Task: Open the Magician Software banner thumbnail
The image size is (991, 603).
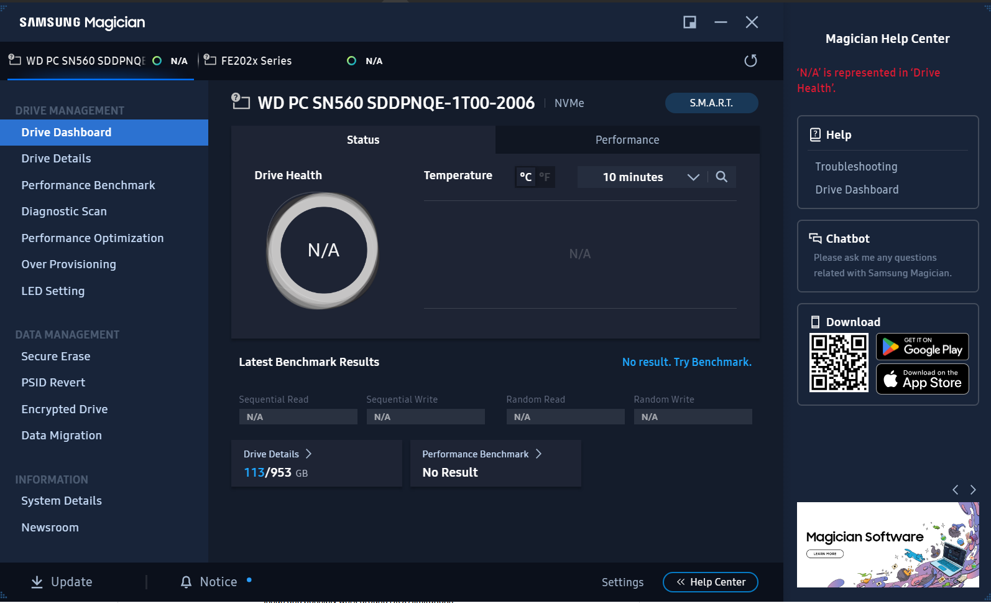Action: pyautogui.click(x=887, y=545)
